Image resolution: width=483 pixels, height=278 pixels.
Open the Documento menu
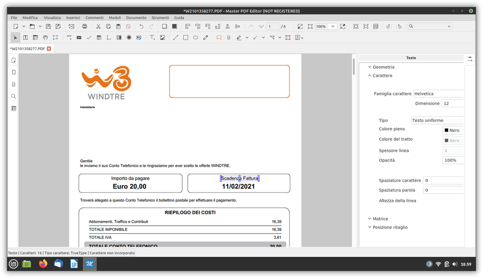(136, 18)
